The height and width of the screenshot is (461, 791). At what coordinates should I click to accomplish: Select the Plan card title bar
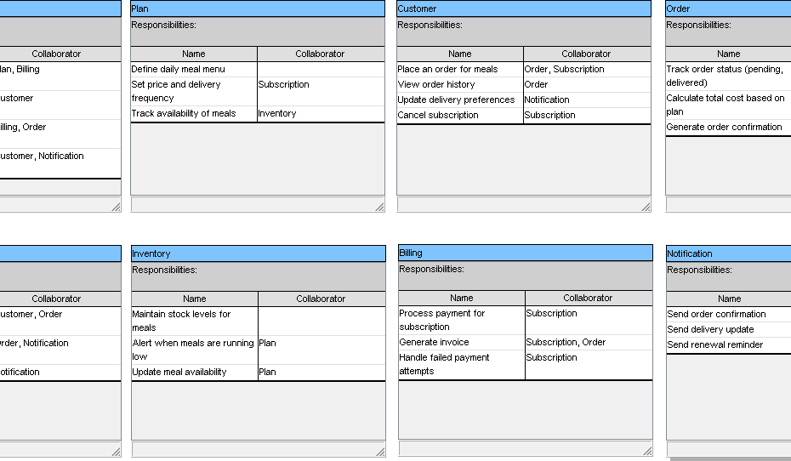coord(257,9)
